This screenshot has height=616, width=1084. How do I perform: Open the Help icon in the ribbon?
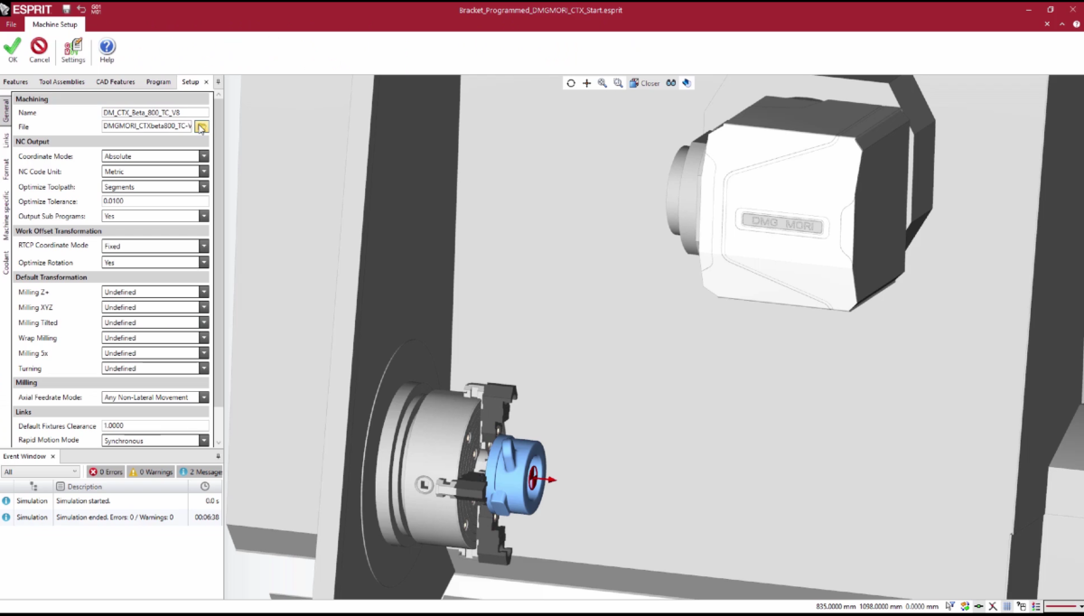pyautogui.click(x=107, y=51)
